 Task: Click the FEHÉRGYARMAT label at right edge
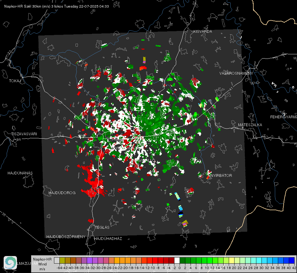click(284, 117)
